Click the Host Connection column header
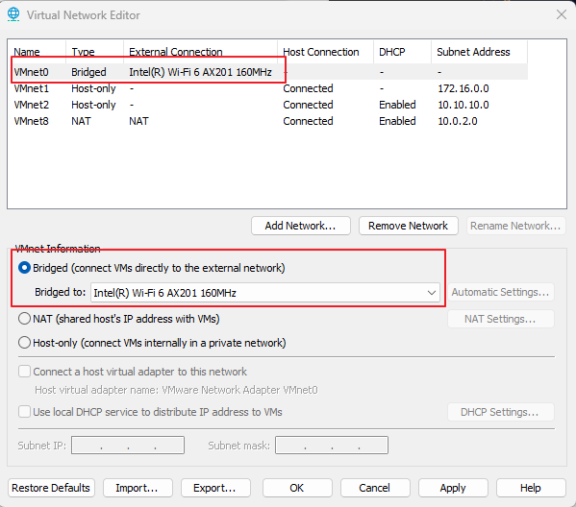 point(325,52)
